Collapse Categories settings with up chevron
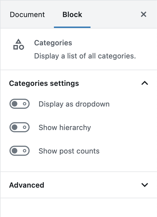The image size is (157, 217). pos(145,83)
